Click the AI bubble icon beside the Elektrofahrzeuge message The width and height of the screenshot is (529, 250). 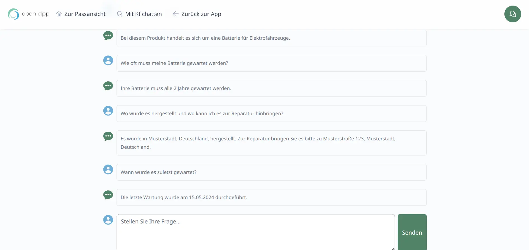coord(108,36)
